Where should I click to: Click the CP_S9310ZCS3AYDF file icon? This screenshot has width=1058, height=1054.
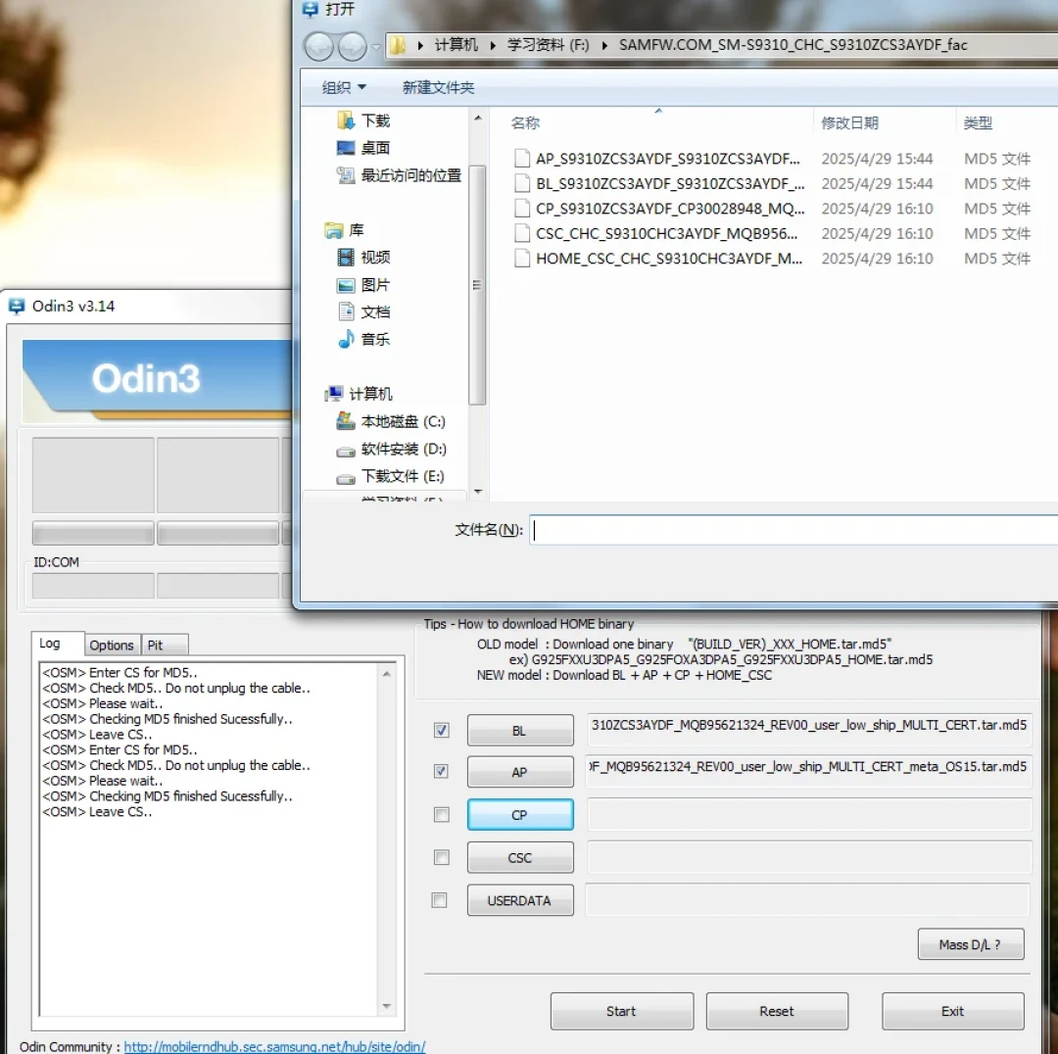[521, 209]
